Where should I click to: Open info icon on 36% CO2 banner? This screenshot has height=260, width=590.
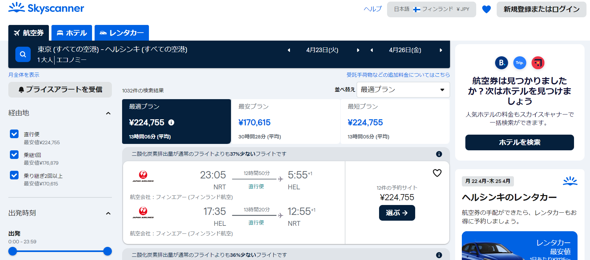439,255
